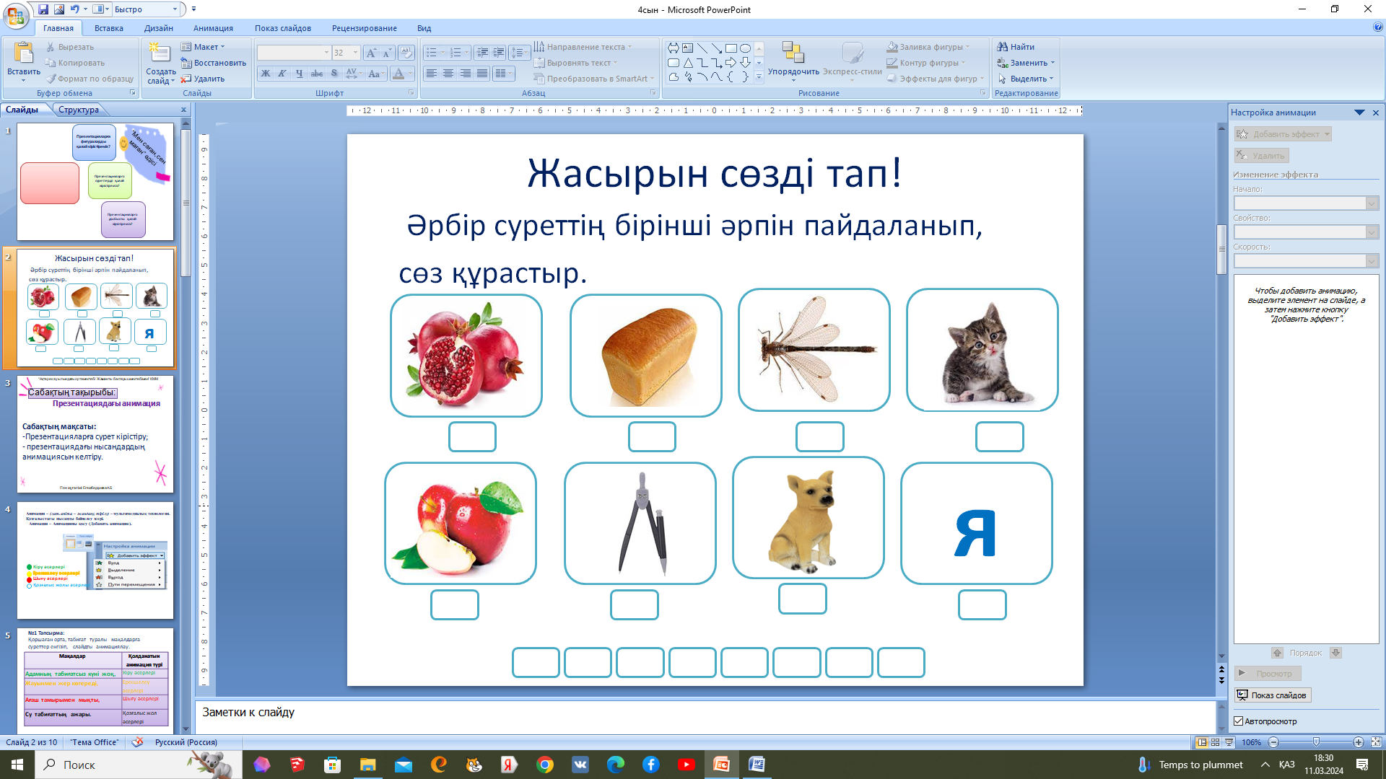1386x779 pixels.
Task: Click the center align paragraph icon
Action: pos(448,74)
